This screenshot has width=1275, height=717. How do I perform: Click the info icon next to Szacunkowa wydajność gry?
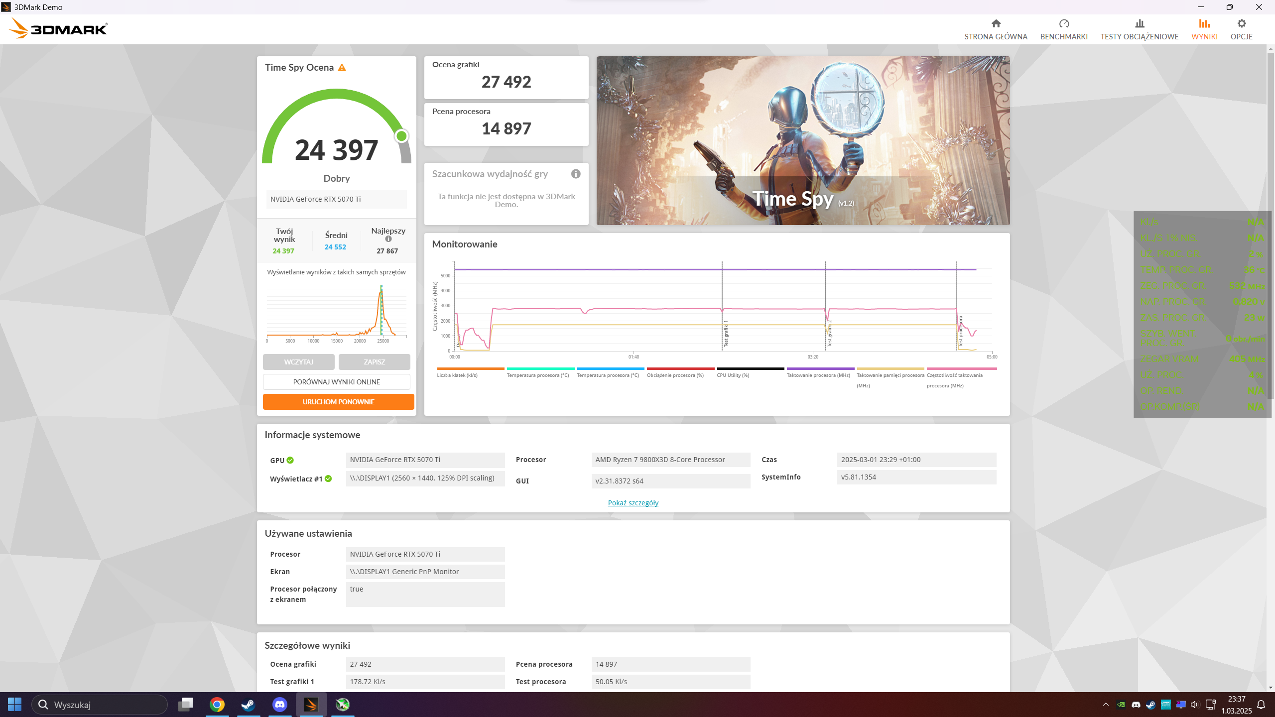pyautogui.click(x=576, y=174)
